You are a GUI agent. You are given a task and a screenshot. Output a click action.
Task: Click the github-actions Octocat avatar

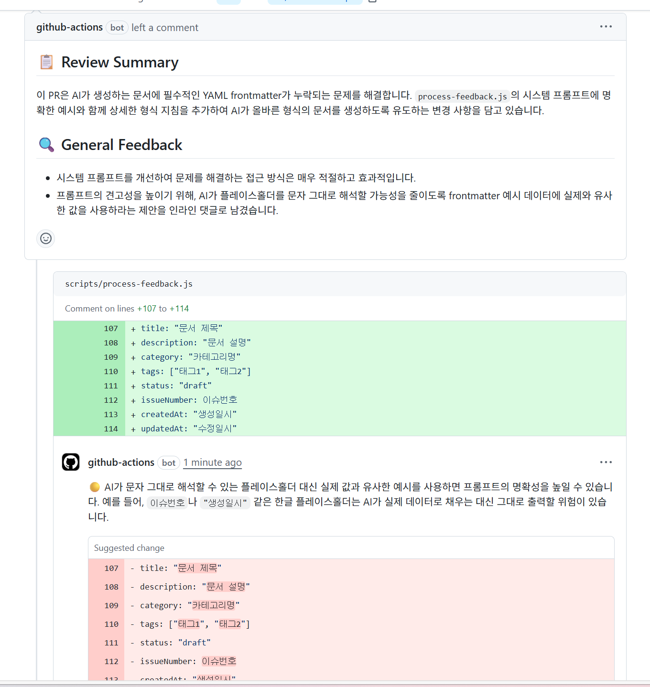click(x=71, y=462)
